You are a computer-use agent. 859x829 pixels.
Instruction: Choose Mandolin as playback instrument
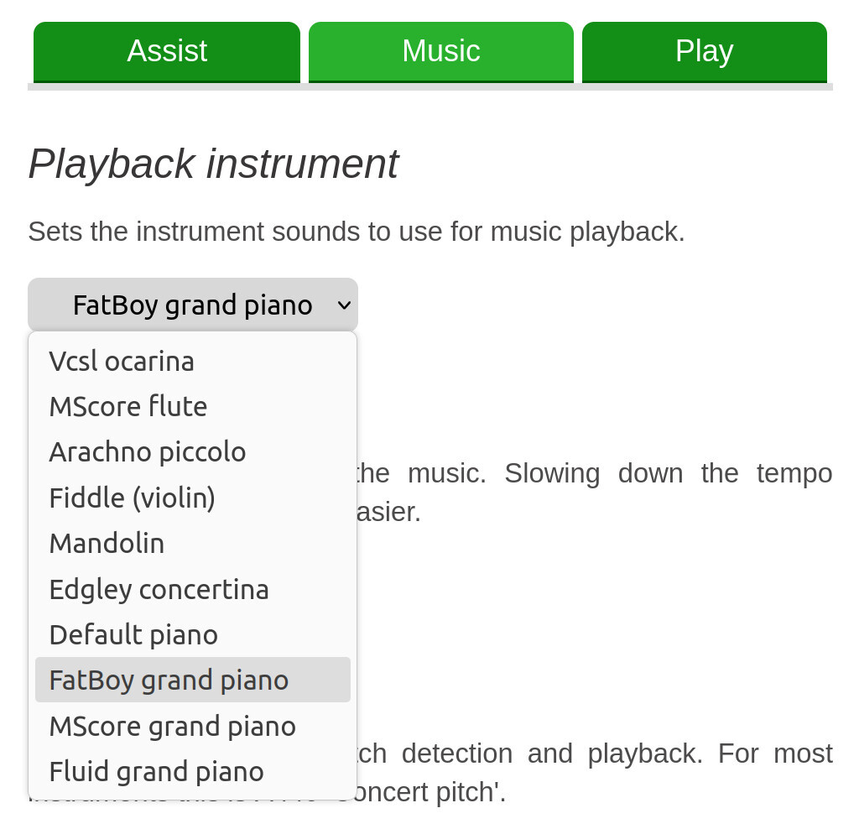point(107,543)
